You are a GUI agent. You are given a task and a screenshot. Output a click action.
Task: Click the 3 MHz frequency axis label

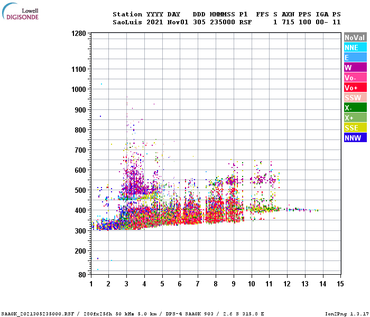click(126, 284)
